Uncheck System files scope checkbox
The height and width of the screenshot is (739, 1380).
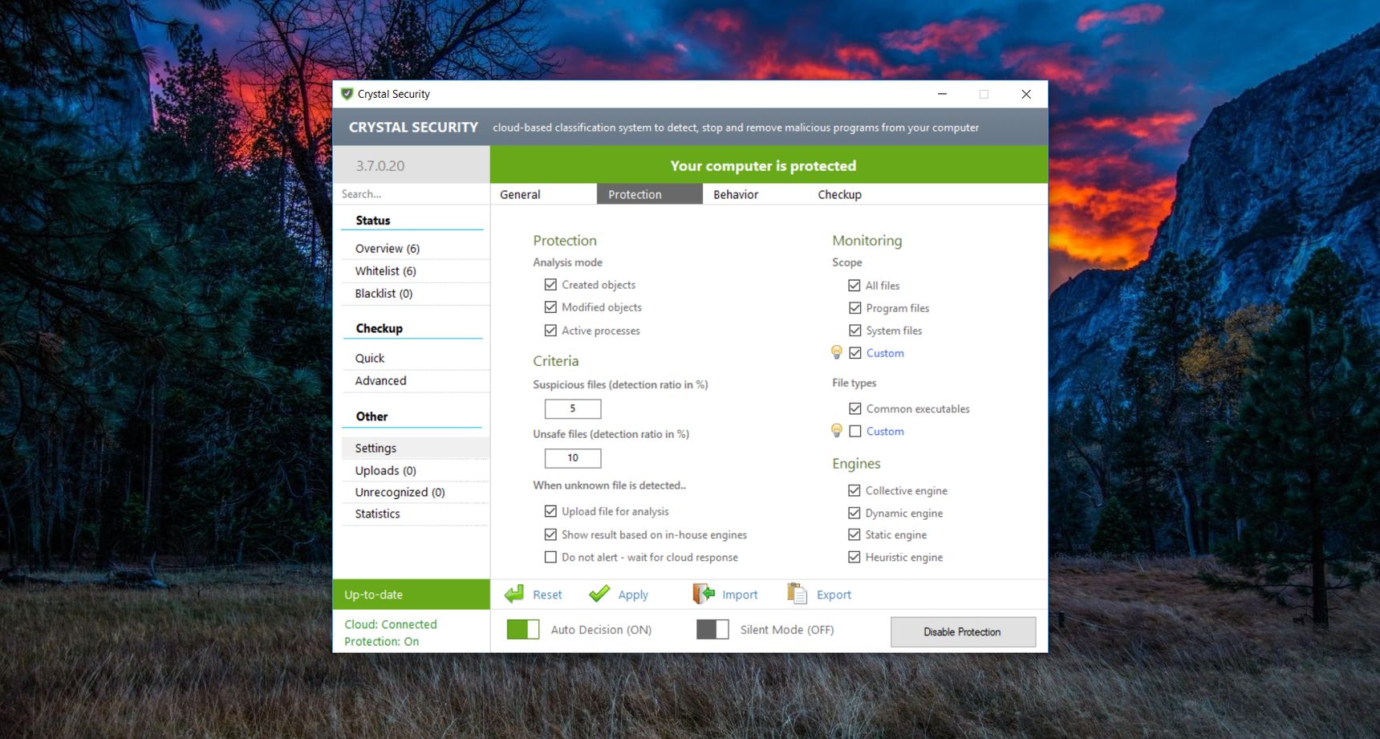click(855, 331)
